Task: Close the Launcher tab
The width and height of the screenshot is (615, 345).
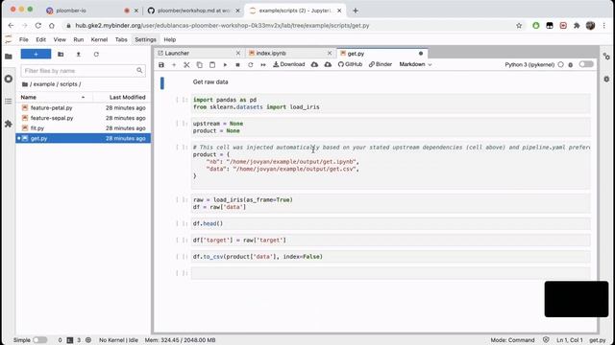Action: 237,54
